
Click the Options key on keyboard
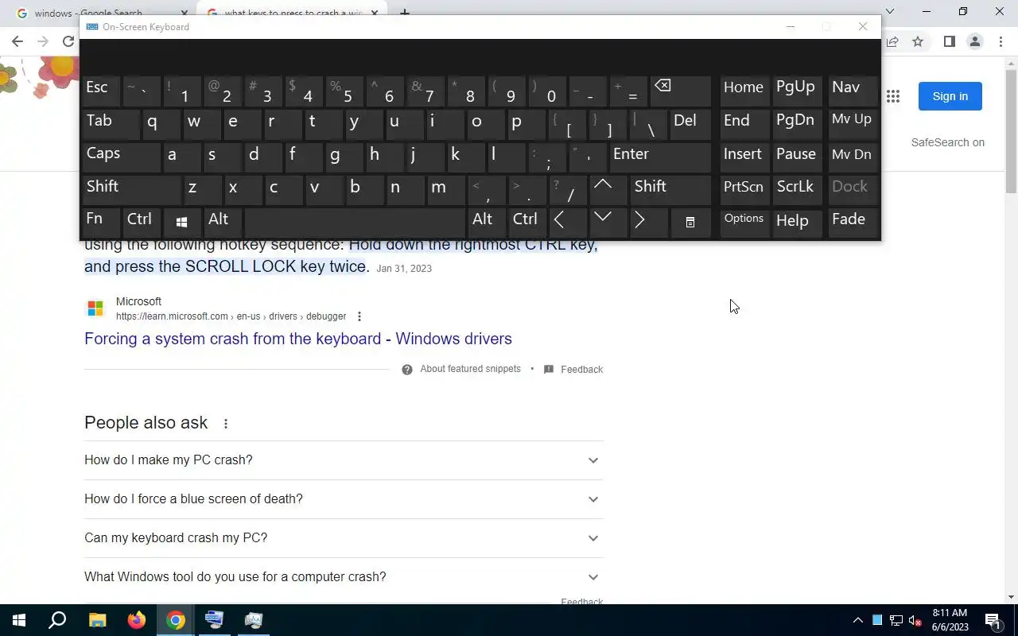[744, 223]
